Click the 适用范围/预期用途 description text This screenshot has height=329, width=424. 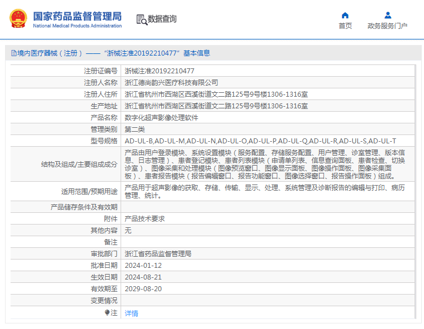point(265,192)
